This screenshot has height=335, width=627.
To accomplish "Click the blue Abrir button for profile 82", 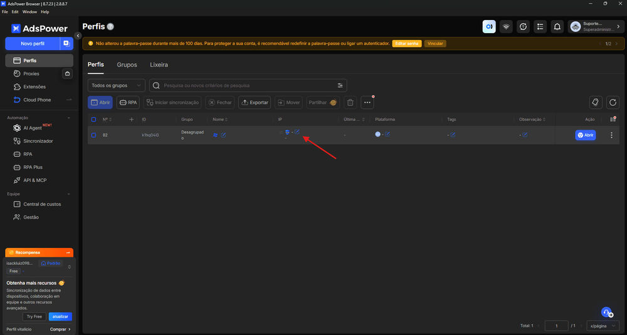I will [586, 135].
